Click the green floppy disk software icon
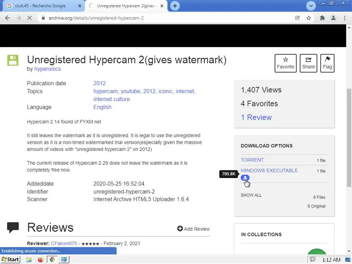The width and height of the screenshot is (352, 264). 13,60
